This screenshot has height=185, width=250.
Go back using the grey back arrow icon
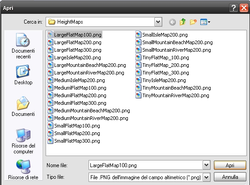pos(172,22)
